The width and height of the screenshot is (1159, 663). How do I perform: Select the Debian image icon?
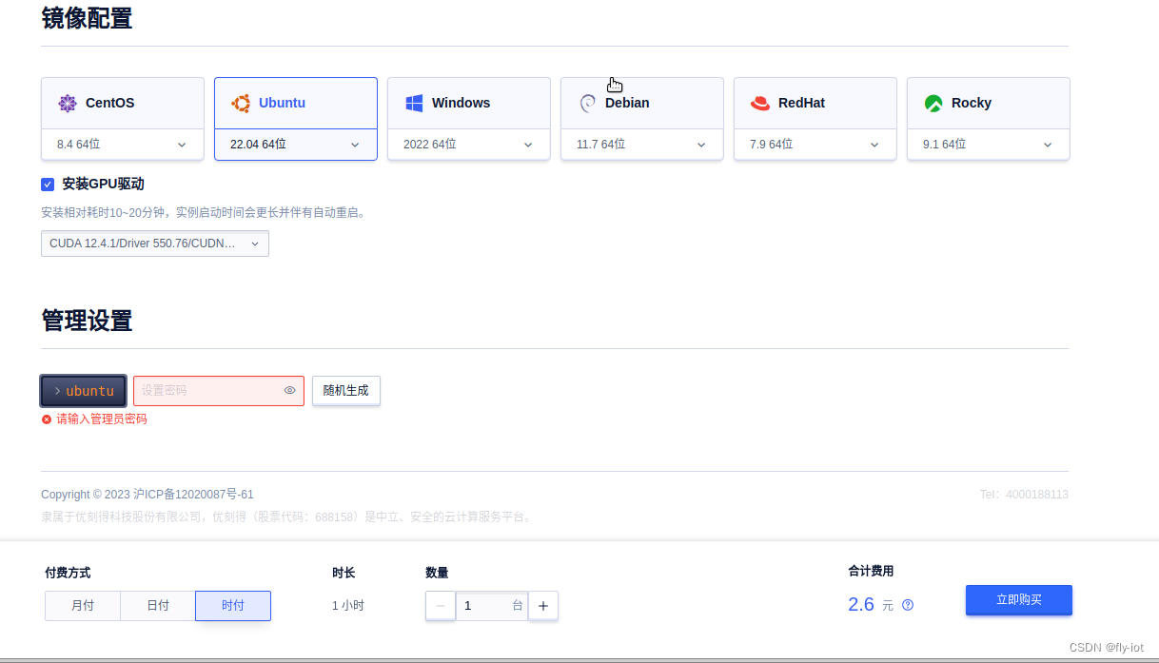[587, 103]
